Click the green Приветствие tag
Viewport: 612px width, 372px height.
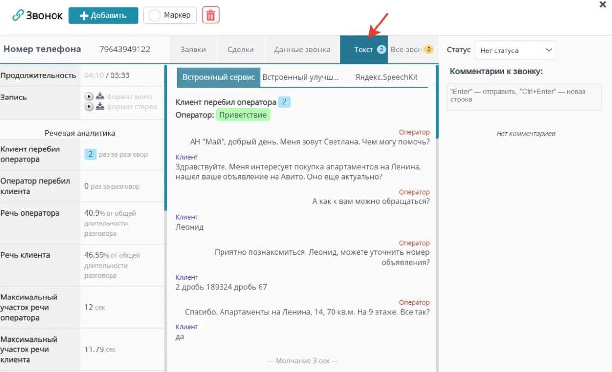(x=243, y=115)
